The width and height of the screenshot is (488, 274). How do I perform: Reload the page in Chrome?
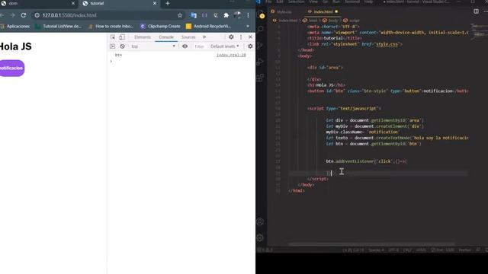pos(24,15)
